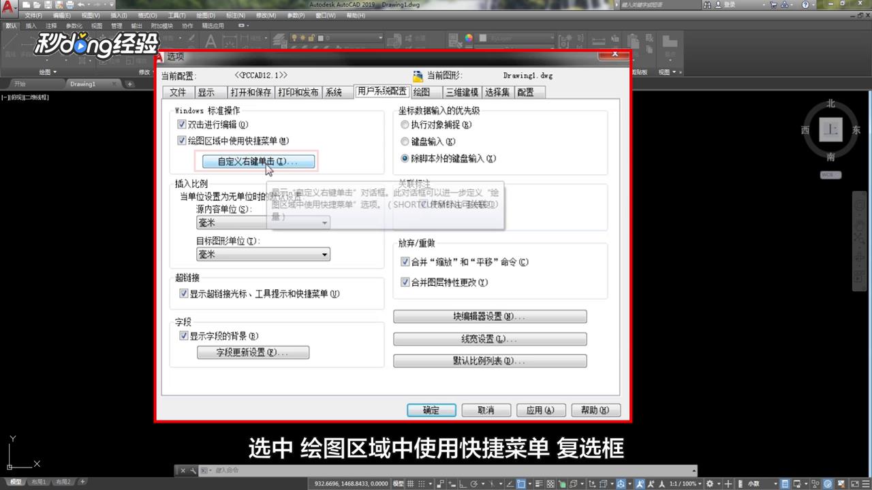Click the 默认比例列表(D)... button
The image size is (872, 490).
click(x=490, y=361)
